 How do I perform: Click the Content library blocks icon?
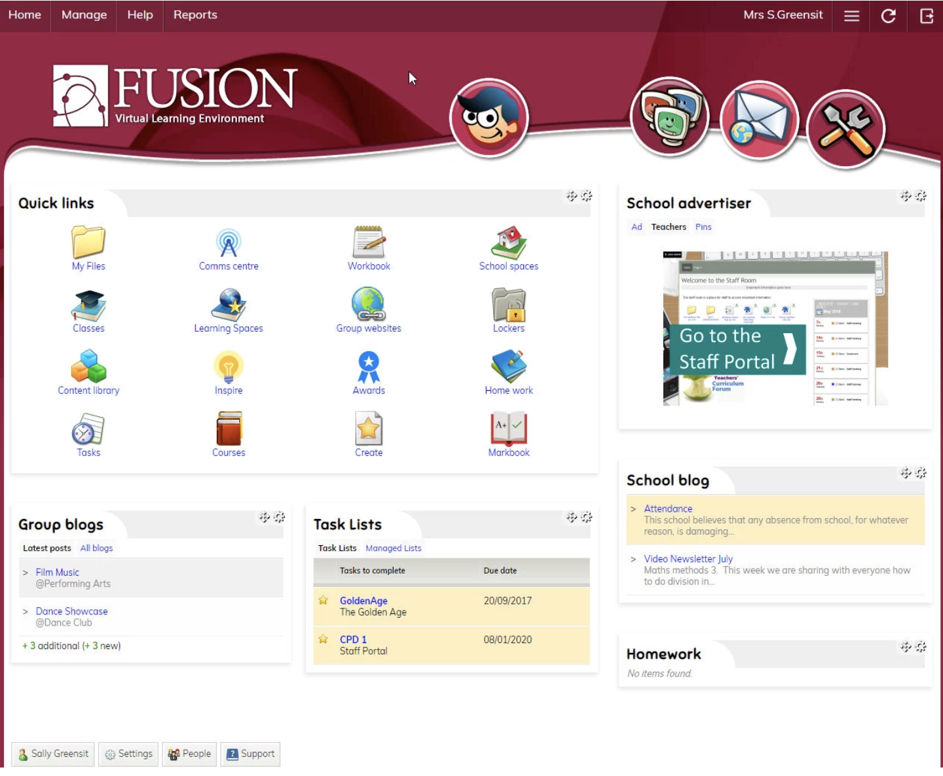[88, 366]
